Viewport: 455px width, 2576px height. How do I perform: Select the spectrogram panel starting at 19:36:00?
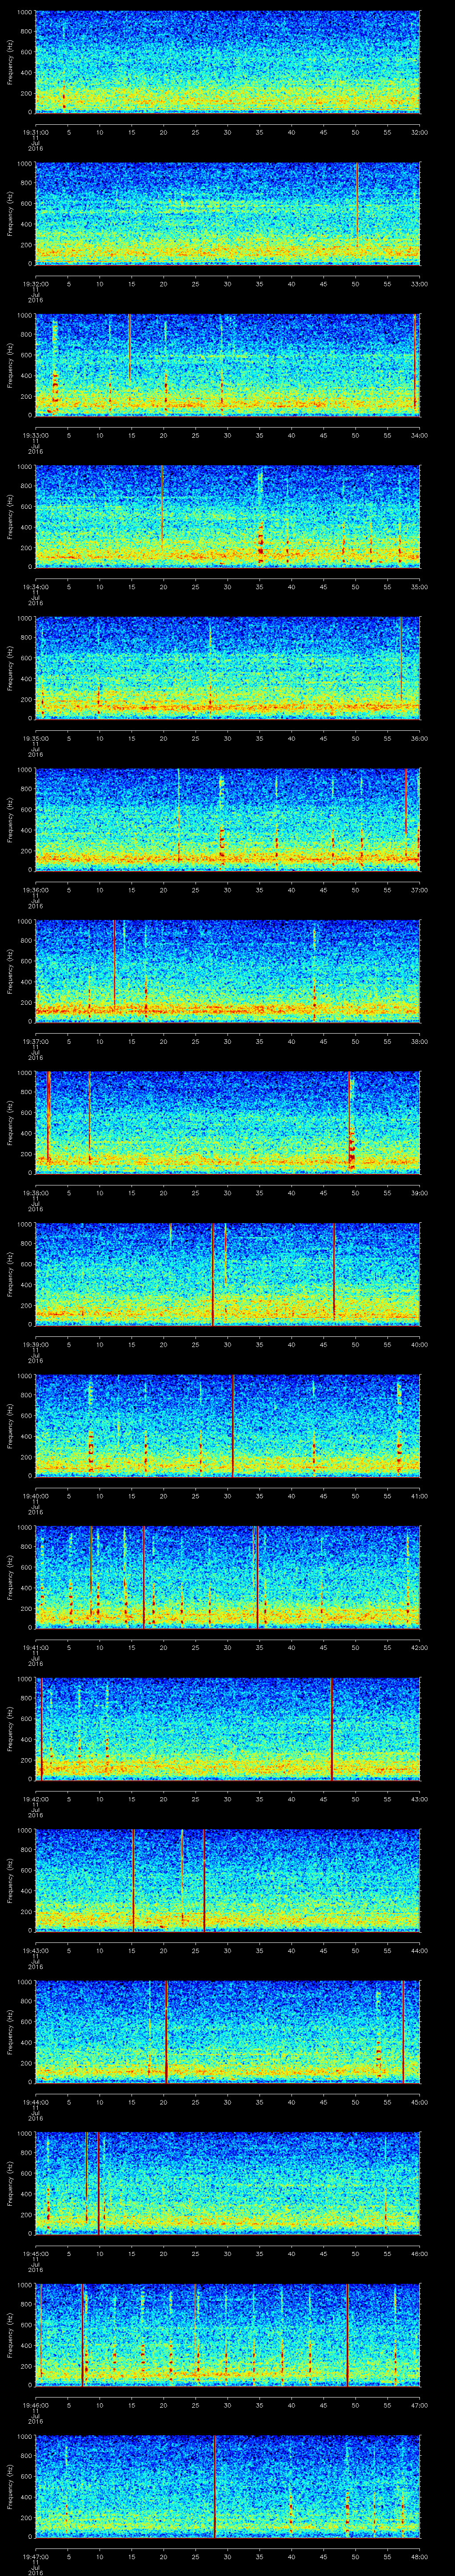227,819
